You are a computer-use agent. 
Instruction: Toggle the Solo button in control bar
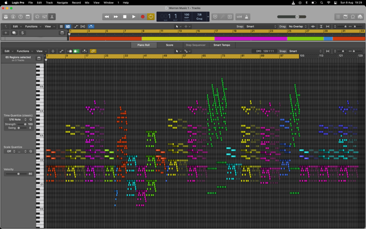[230, 17]
